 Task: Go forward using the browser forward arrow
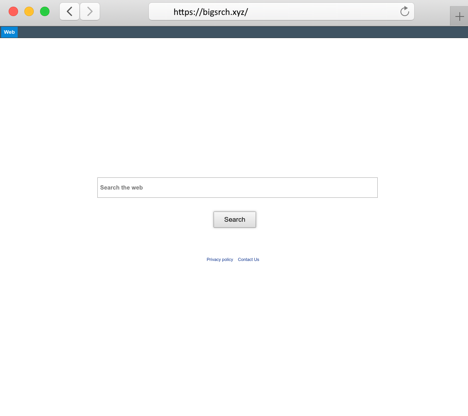[x=90, y=12]
